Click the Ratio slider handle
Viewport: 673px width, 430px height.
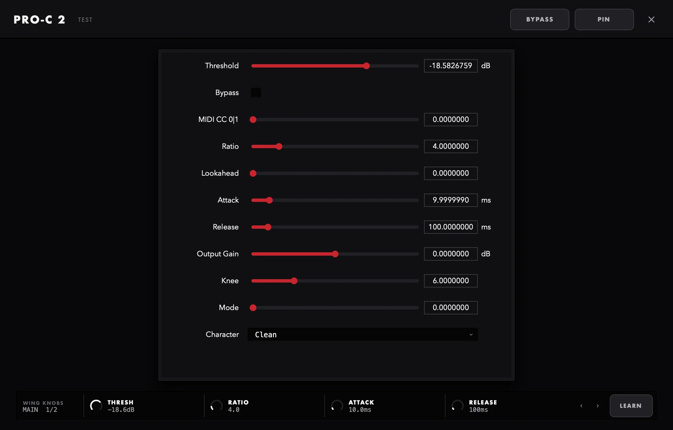(279, 146)
